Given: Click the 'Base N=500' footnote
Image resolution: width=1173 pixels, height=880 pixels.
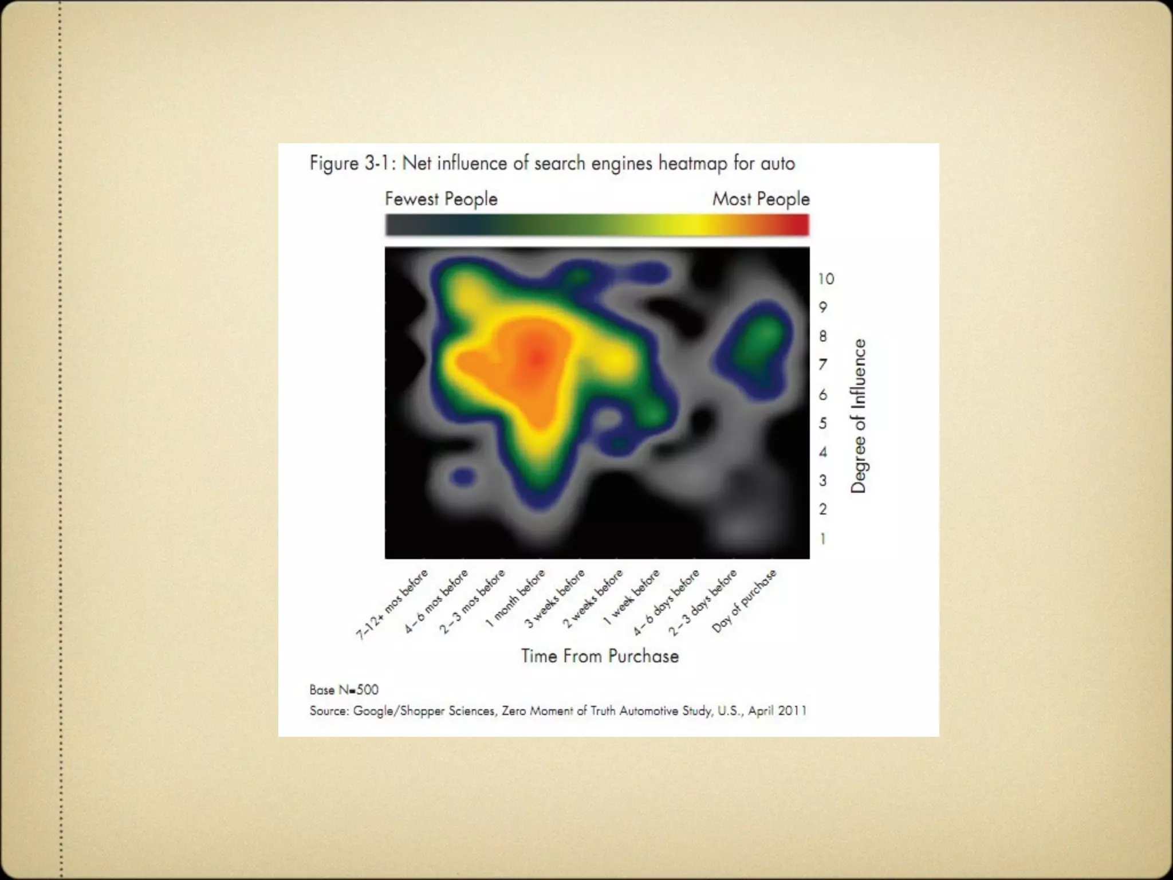Looking at the screenshot, I should [344, 690].
